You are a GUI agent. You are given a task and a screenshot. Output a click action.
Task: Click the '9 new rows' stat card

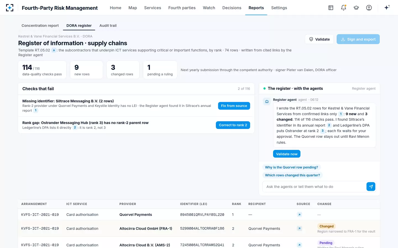coord(87,70)
